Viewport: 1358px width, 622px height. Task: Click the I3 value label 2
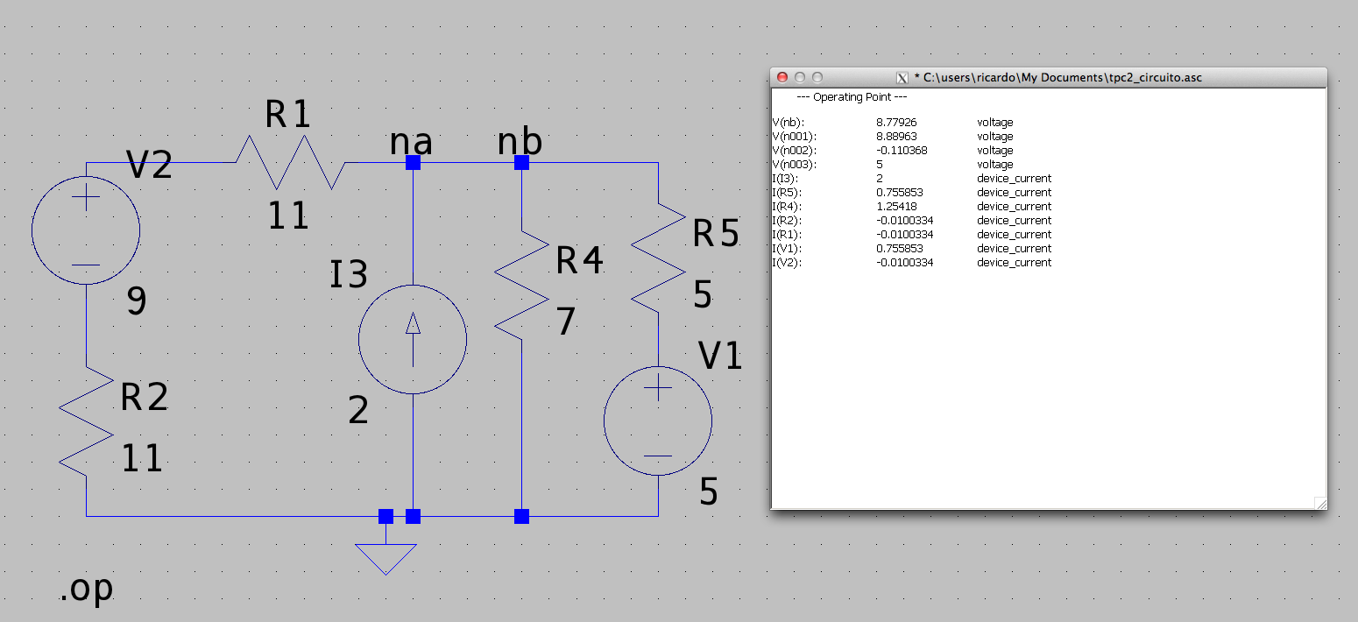point(358,410)
